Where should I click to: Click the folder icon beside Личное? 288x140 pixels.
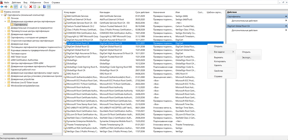coord(9,18)
